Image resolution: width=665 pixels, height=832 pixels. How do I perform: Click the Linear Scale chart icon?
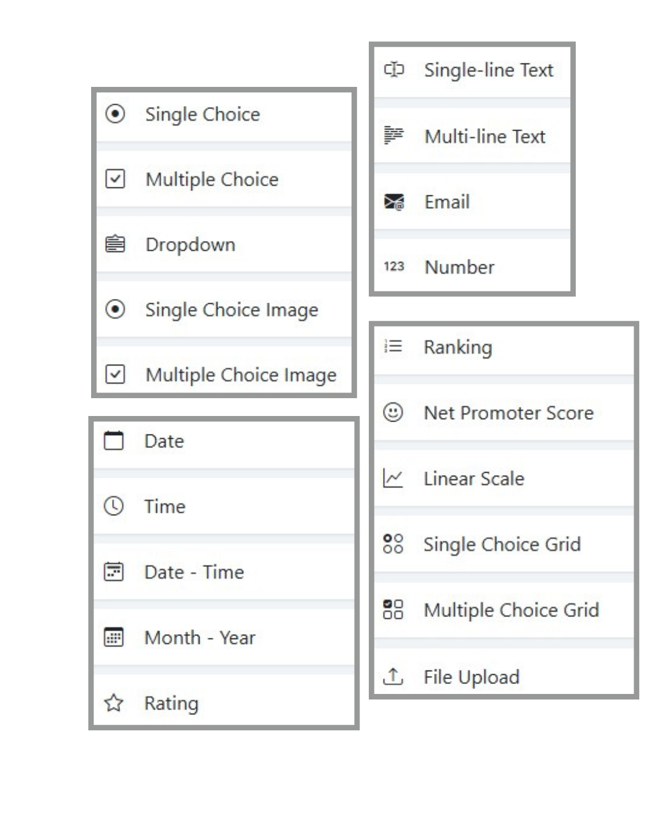[x=393, y=478]
